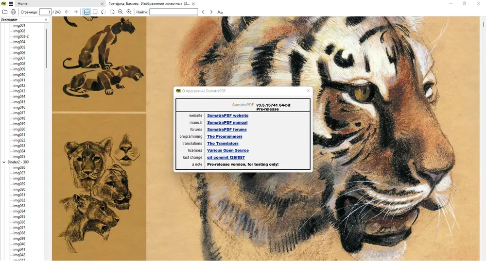Image resolution: width=486 pixels, height=261 pixels.
Task: Click the Open file folder icon
Action: pos(5,12)
